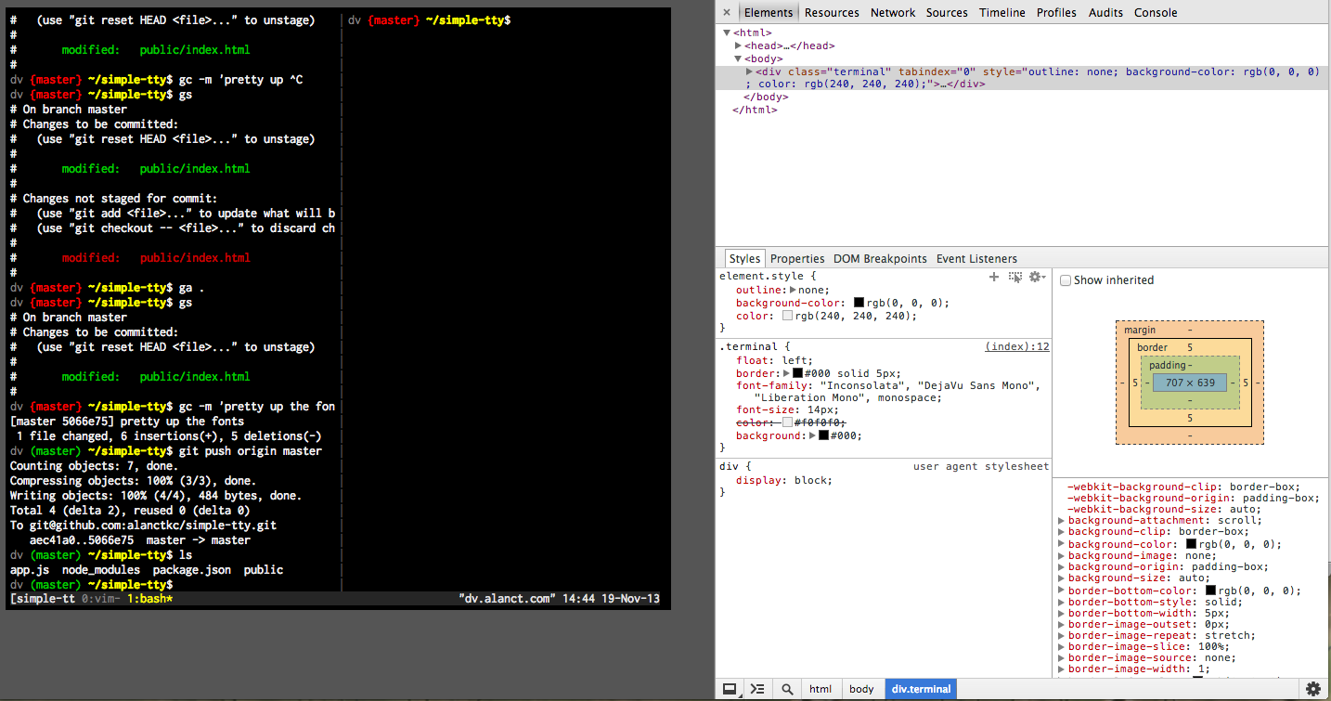Click the 1:bash* window in tmux status bar
This screenshot has height=701, width=1331.
pos(150,600)
